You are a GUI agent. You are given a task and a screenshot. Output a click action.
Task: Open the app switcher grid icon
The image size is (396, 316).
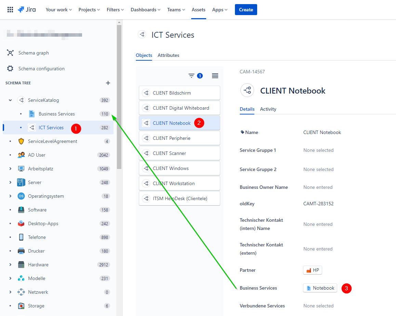pyautogui.click(x=10, y=10)
